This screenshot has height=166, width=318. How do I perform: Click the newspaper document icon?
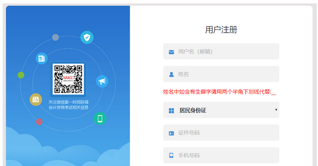coord(42,59)
